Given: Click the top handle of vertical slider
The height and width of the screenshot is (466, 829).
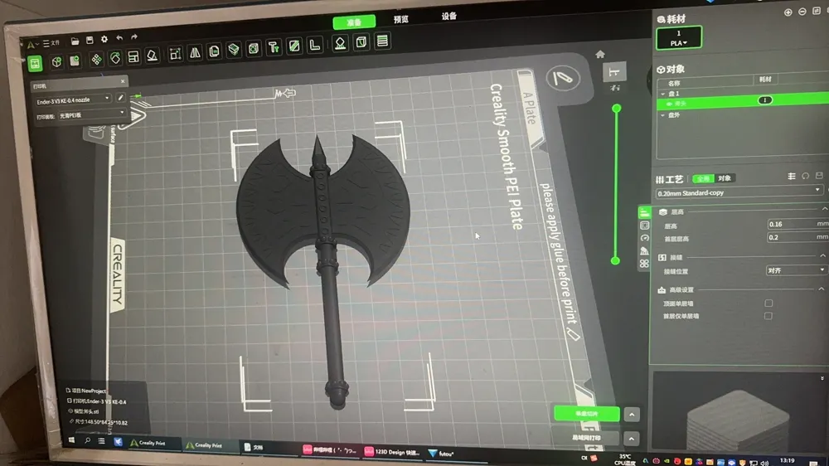Looking at the screenshot, I should [617, 109].
